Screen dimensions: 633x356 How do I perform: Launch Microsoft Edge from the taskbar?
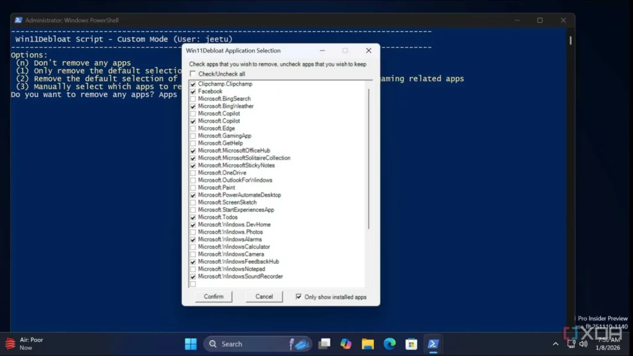389,344
